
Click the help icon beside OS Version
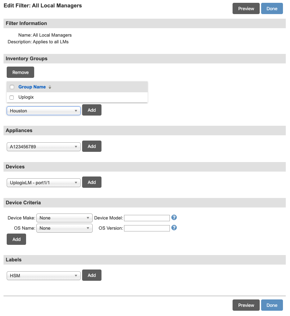tap(174, 228)
